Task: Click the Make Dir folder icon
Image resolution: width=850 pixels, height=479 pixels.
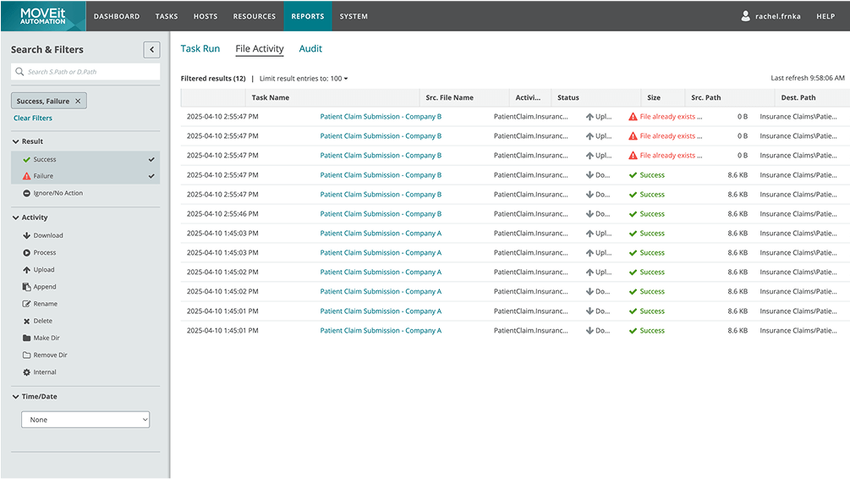Action: tap(26, 338)
